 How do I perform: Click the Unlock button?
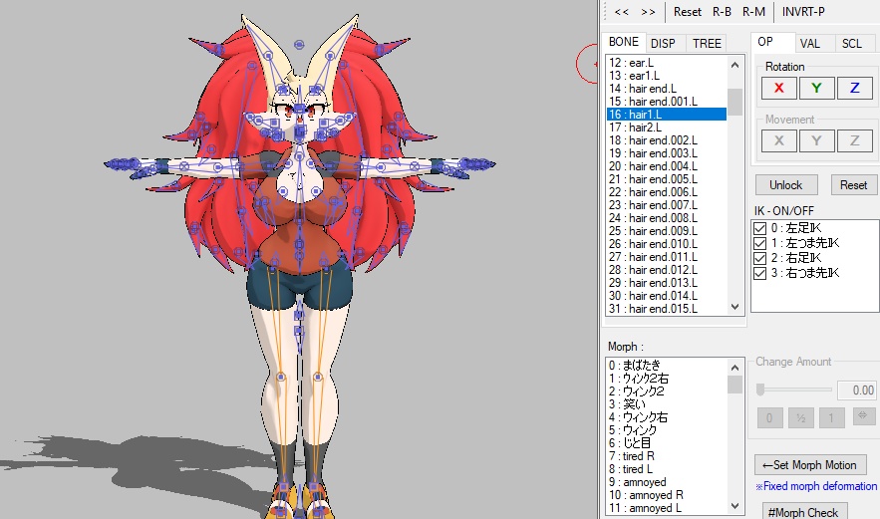tap(786, 184)
